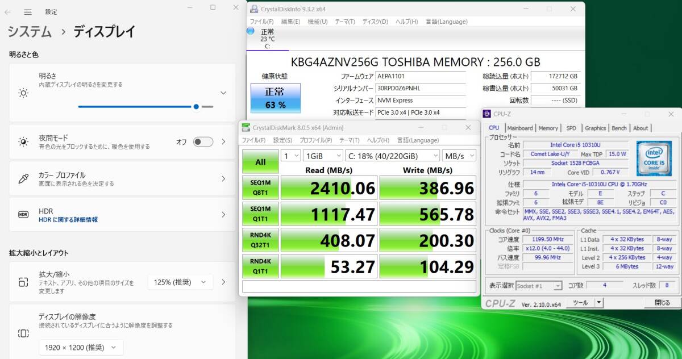
Task: Open the C: 18% drive selection dropdown
Action: click(392, 156)
